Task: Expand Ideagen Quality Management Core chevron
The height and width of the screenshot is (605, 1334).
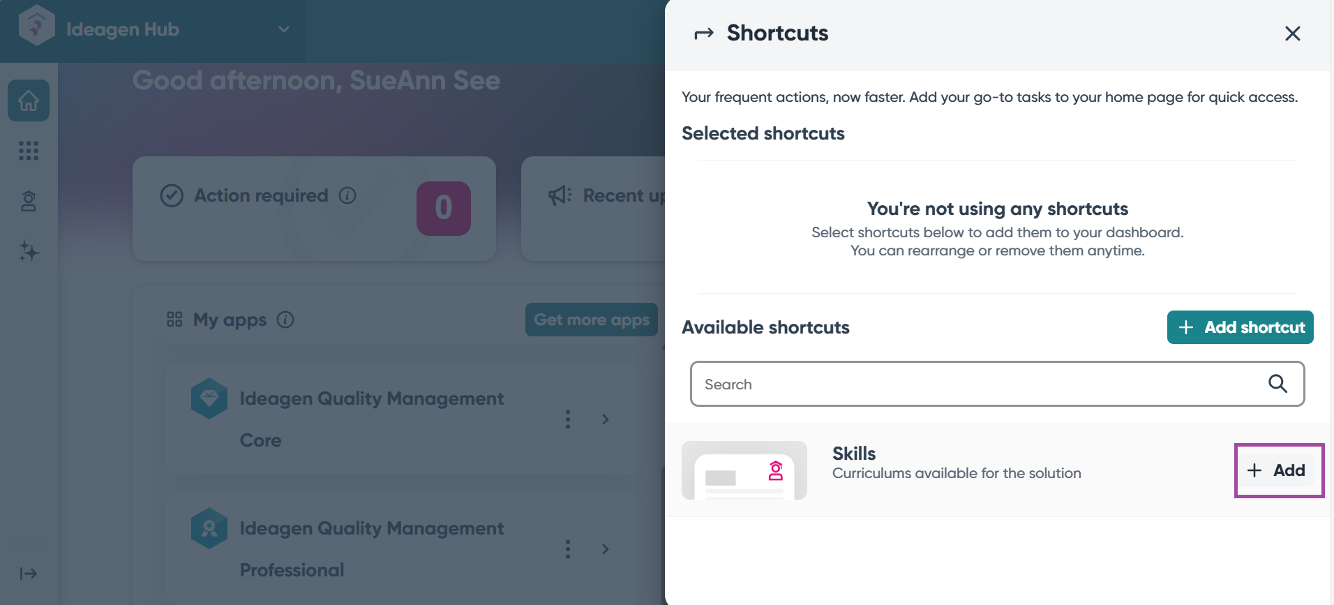Action: point(605,419)
